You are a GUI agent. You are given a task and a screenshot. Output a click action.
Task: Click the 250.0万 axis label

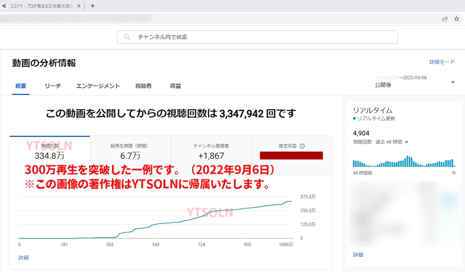click(308, 210)
